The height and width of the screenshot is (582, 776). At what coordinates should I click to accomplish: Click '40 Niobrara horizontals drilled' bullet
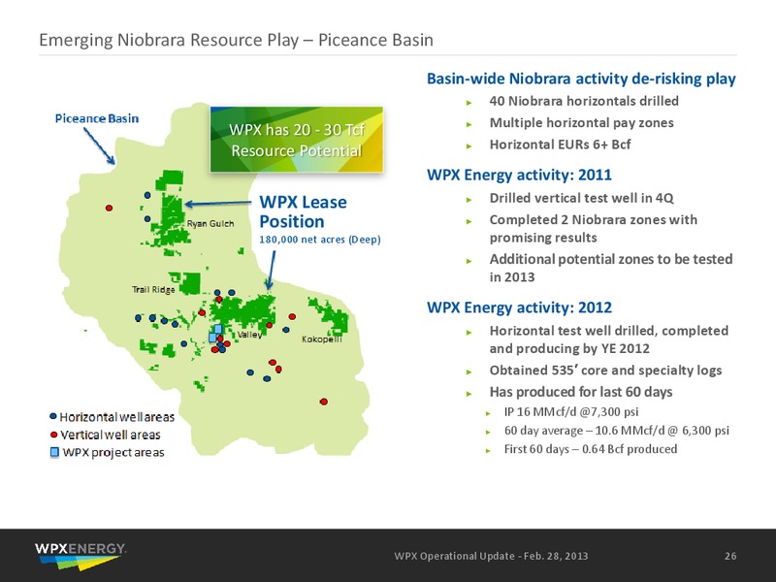point(584,101)
